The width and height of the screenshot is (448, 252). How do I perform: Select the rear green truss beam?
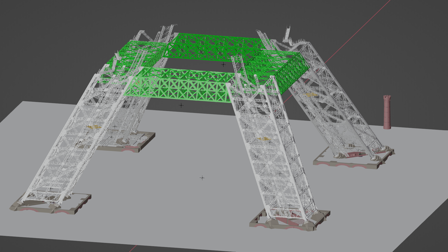(x=213, y=46)
